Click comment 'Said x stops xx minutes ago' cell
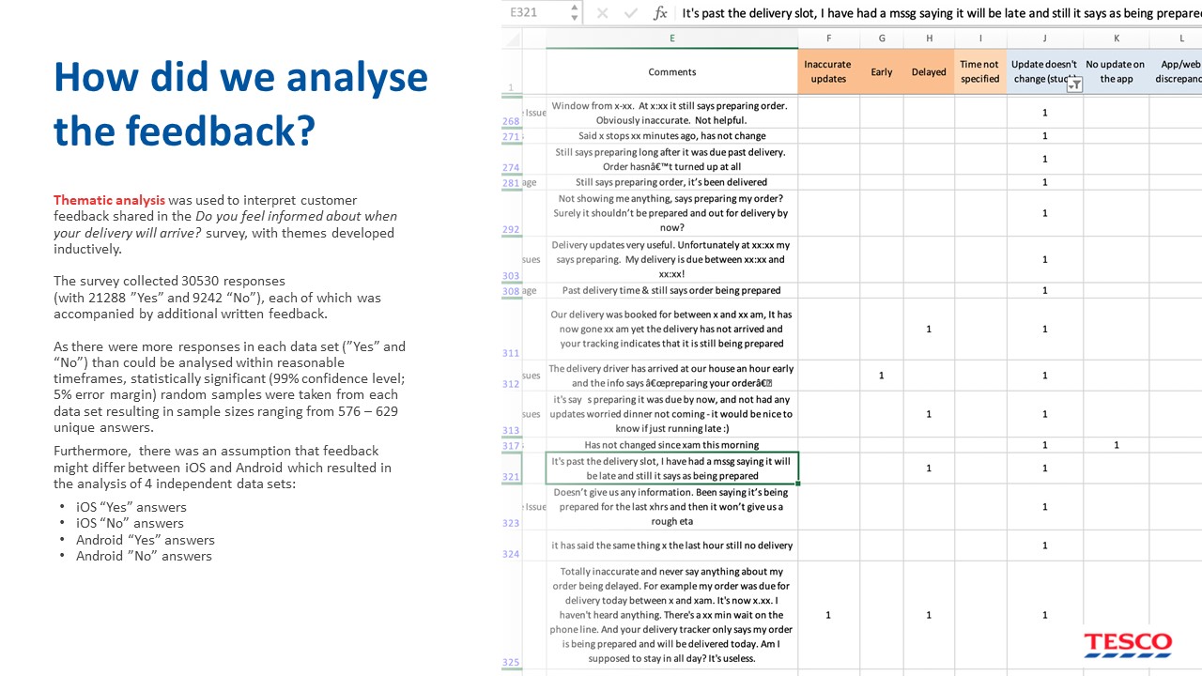 pos(672,135)
